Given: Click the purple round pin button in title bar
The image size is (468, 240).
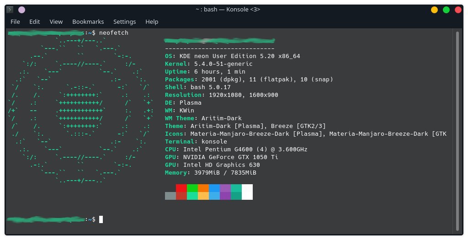Looking at the screenshot, I should coord(22,10).
